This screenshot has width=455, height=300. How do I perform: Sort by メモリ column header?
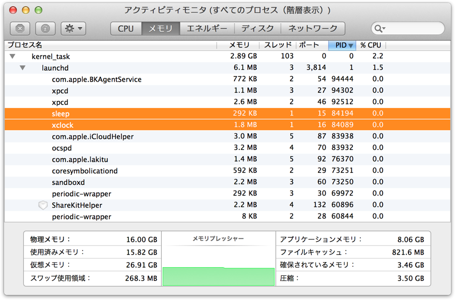tap(238, 45)
